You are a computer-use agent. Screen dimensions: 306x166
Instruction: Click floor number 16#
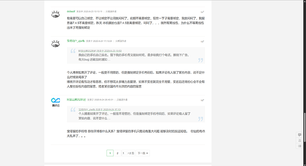tap(202, 100)
